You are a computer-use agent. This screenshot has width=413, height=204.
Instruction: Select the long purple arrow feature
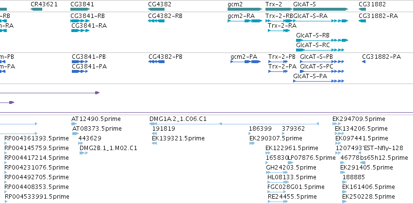click(50, 93)
